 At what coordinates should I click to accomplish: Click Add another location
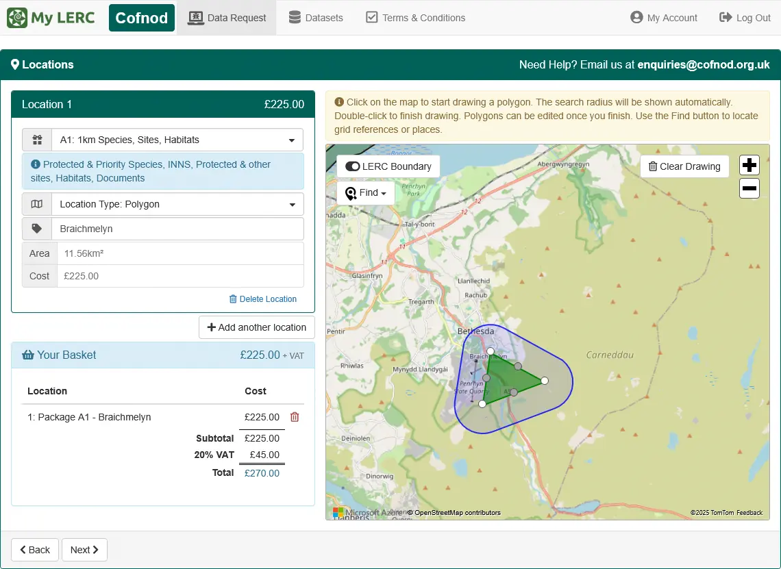[x=256, y=327]
